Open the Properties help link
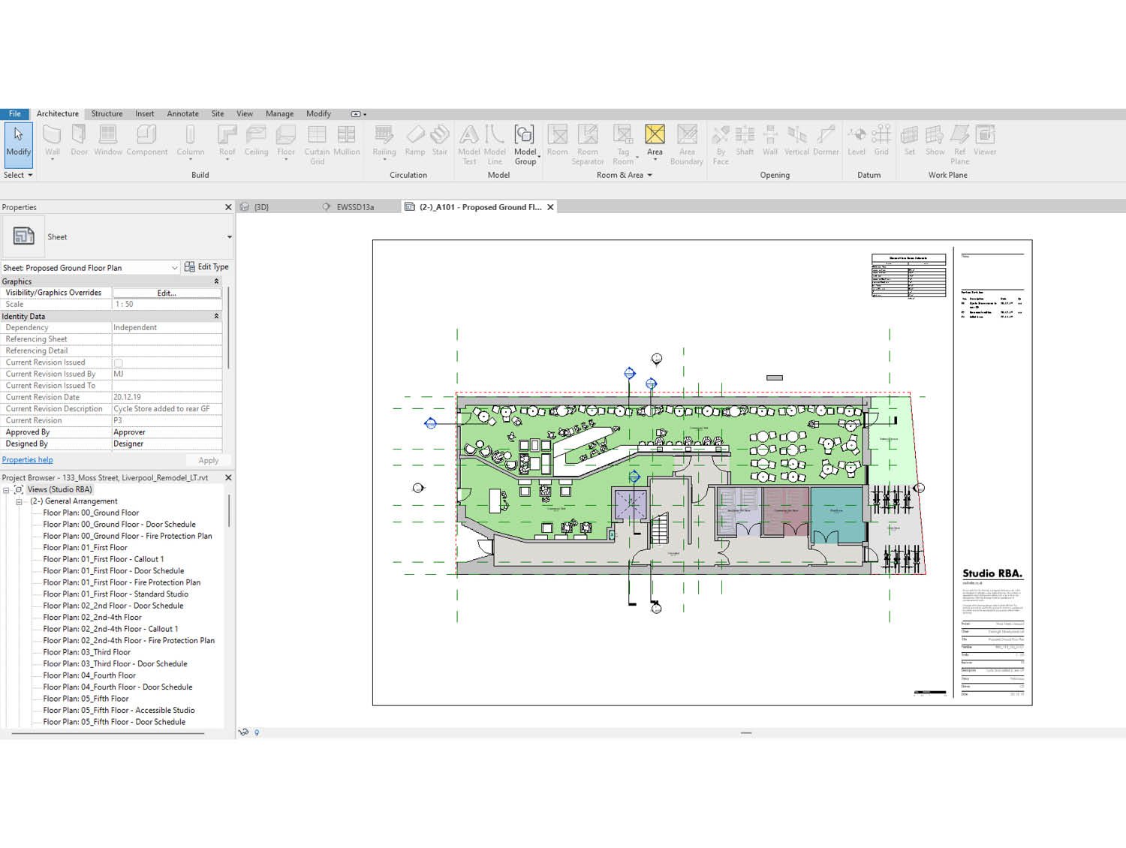This screenshot has height=848, width=1126. point(27,459)
